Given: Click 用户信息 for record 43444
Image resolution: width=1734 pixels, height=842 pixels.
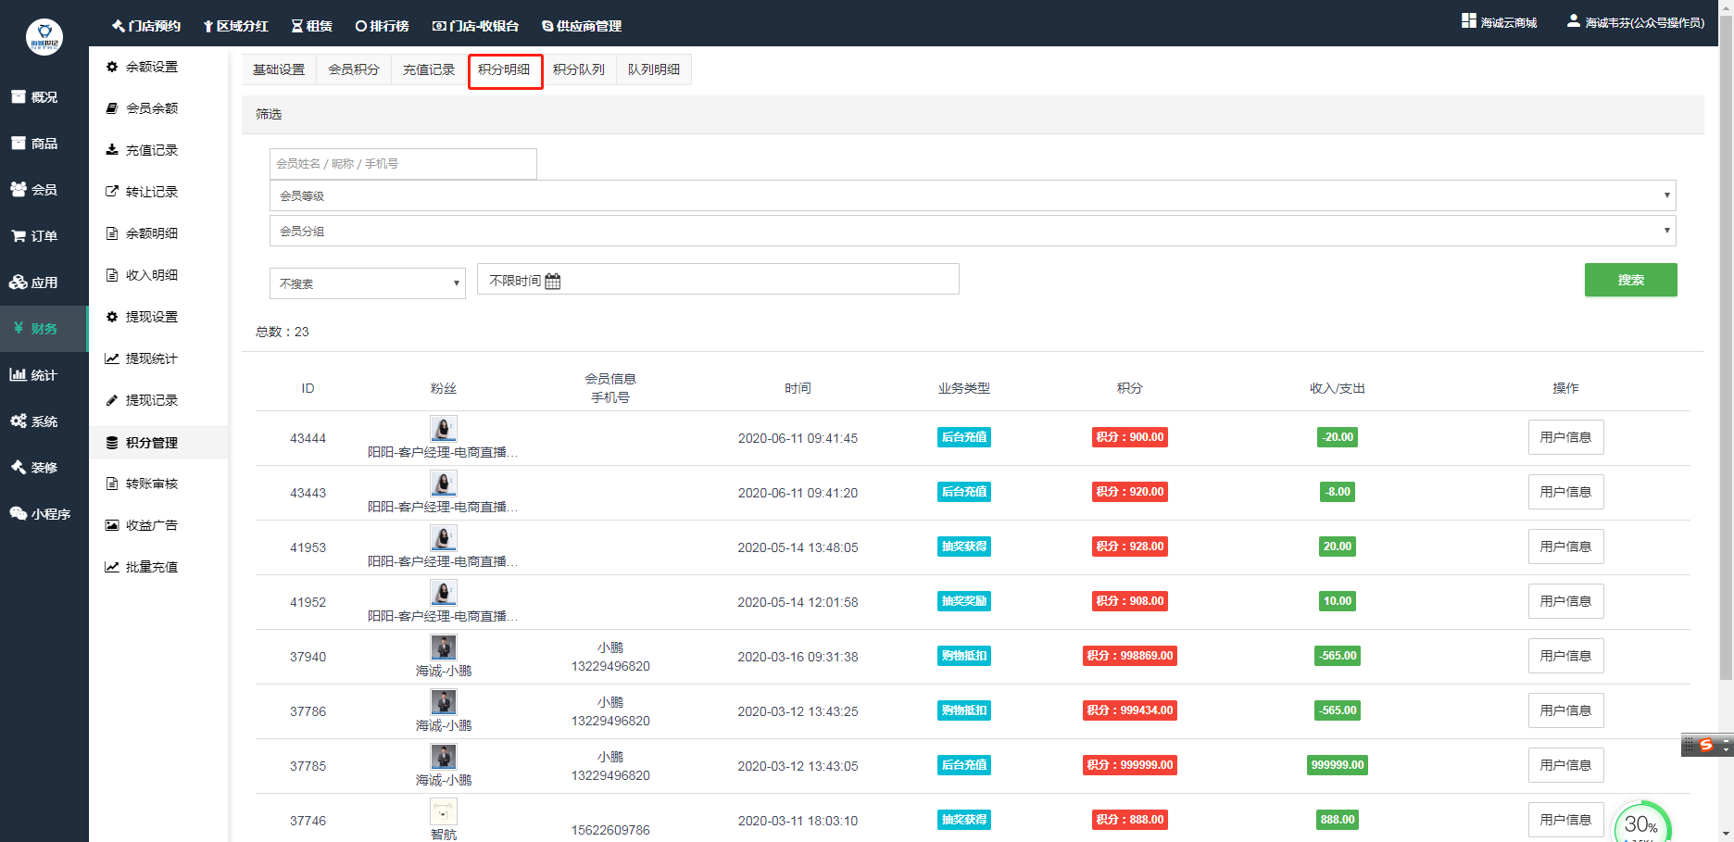Looking at the screenshot, I should [x=1565, y=437].
